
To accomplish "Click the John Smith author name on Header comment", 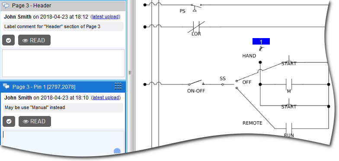I will 17,16.
